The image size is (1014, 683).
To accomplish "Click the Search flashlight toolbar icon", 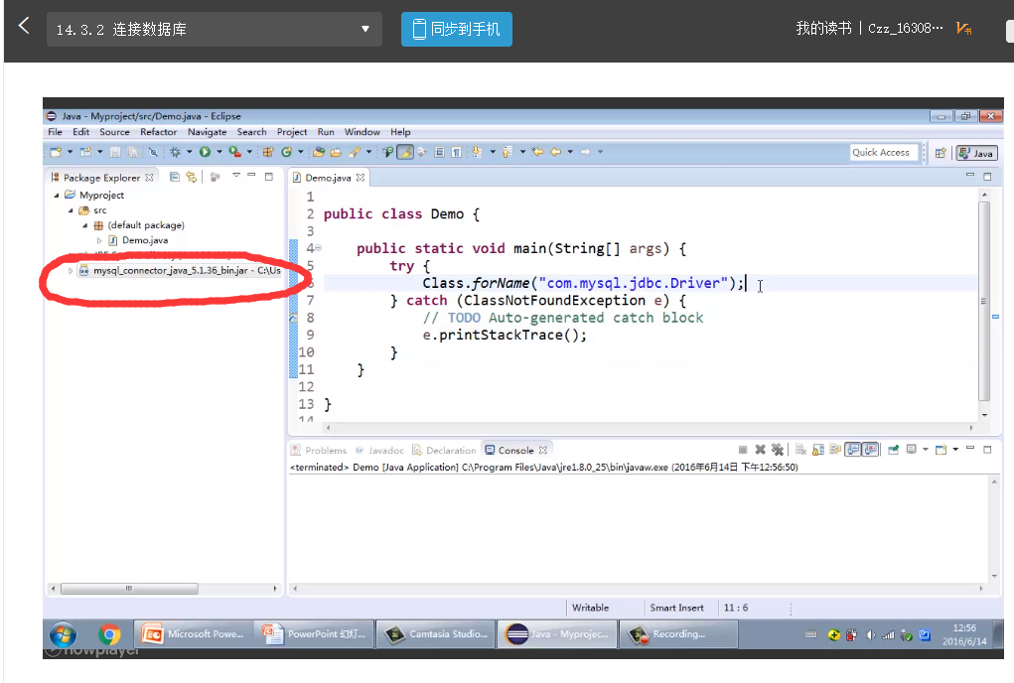I will [x=355, y=152].
